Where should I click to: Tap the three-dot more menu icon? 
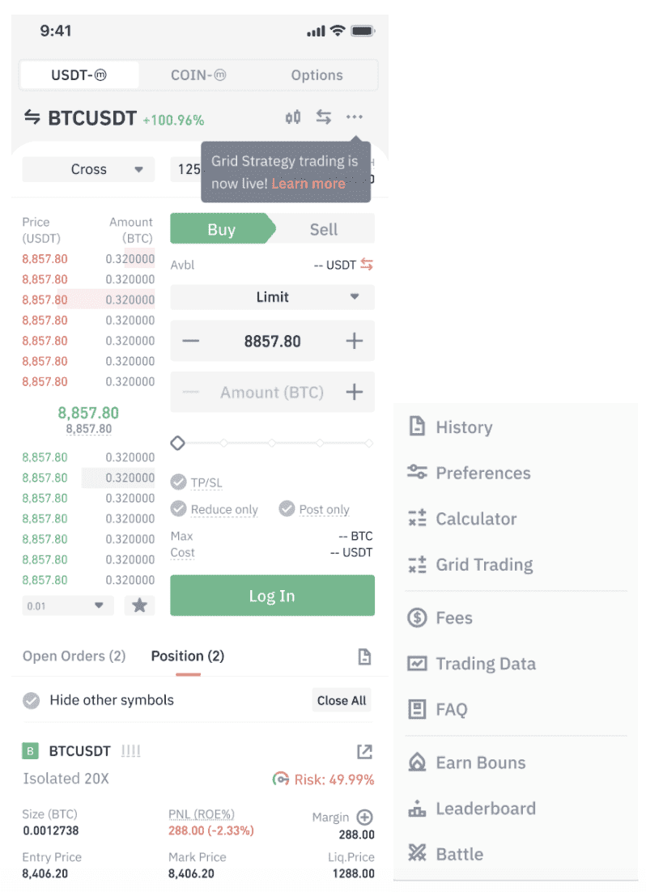354,117
